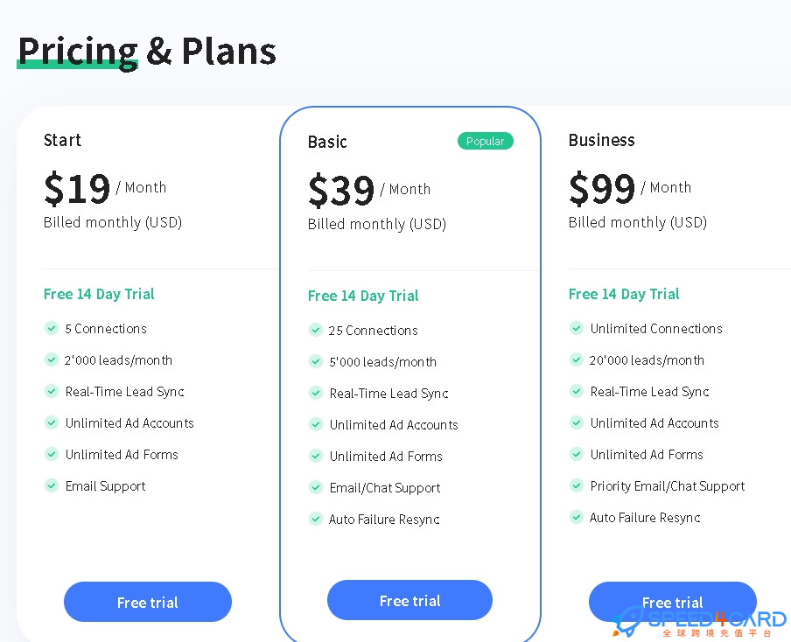
Task: Click the checkmark icon beside 5 Connections
Action: coord(52,328)
